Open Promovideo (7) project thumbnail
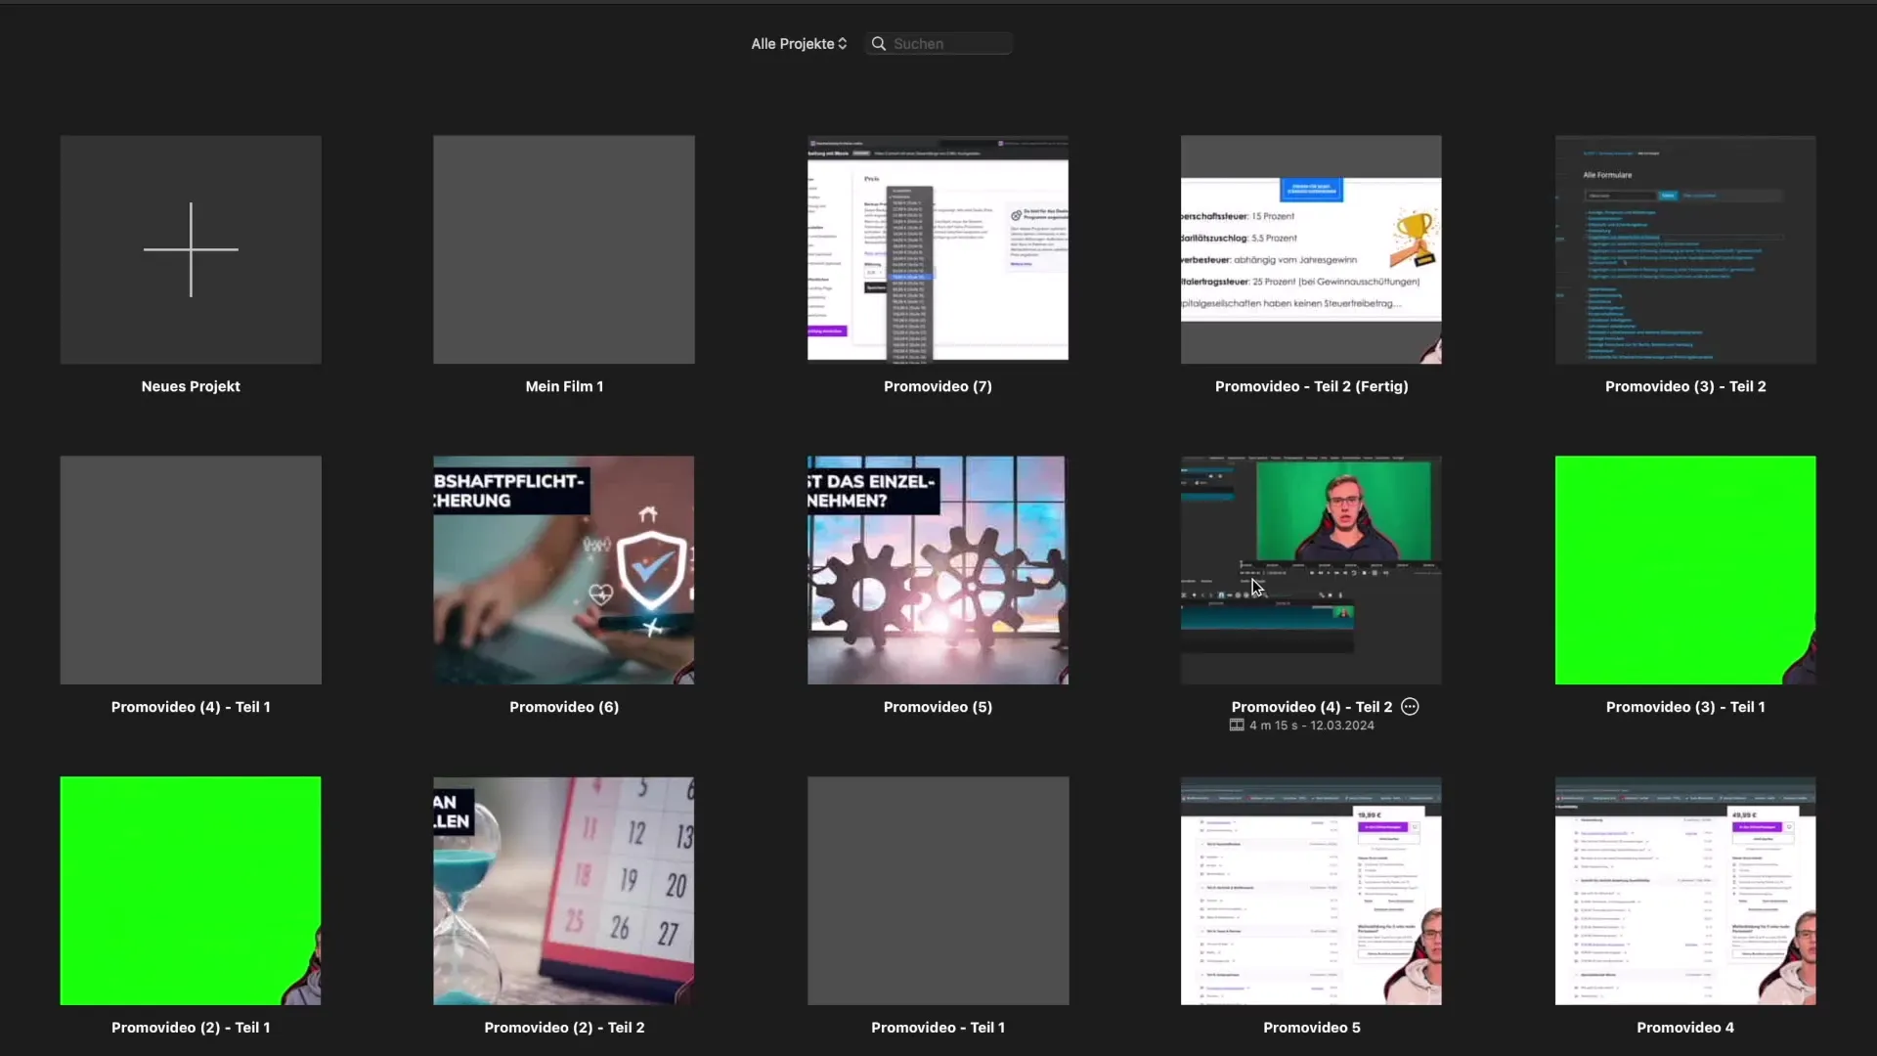Screen dimensions: 1877x1056 [x=938, y=249]
